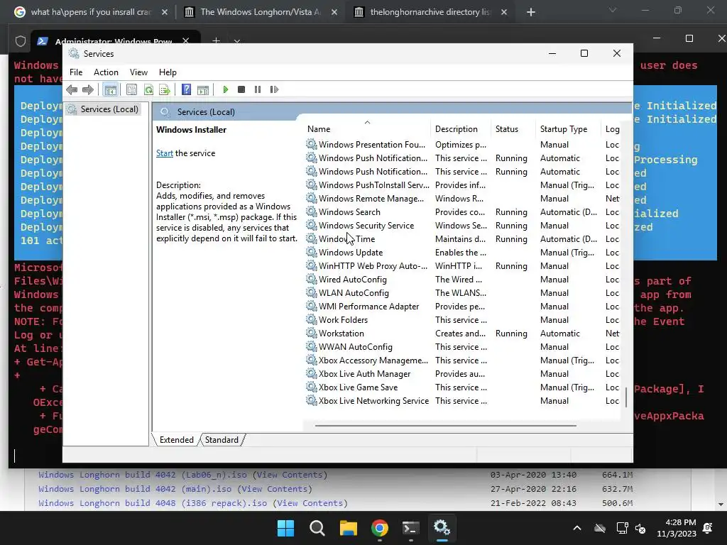This screenshot has width=727, height=545.
Task: Click the Start the service link
Action: [165, 153]
